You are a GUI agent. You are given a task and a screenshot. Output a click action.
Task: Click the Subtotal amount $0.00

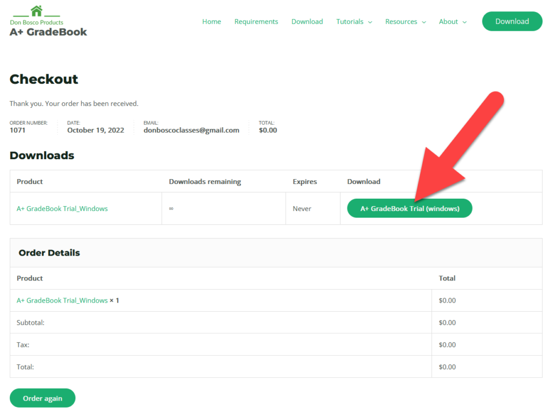pos(447,323)
